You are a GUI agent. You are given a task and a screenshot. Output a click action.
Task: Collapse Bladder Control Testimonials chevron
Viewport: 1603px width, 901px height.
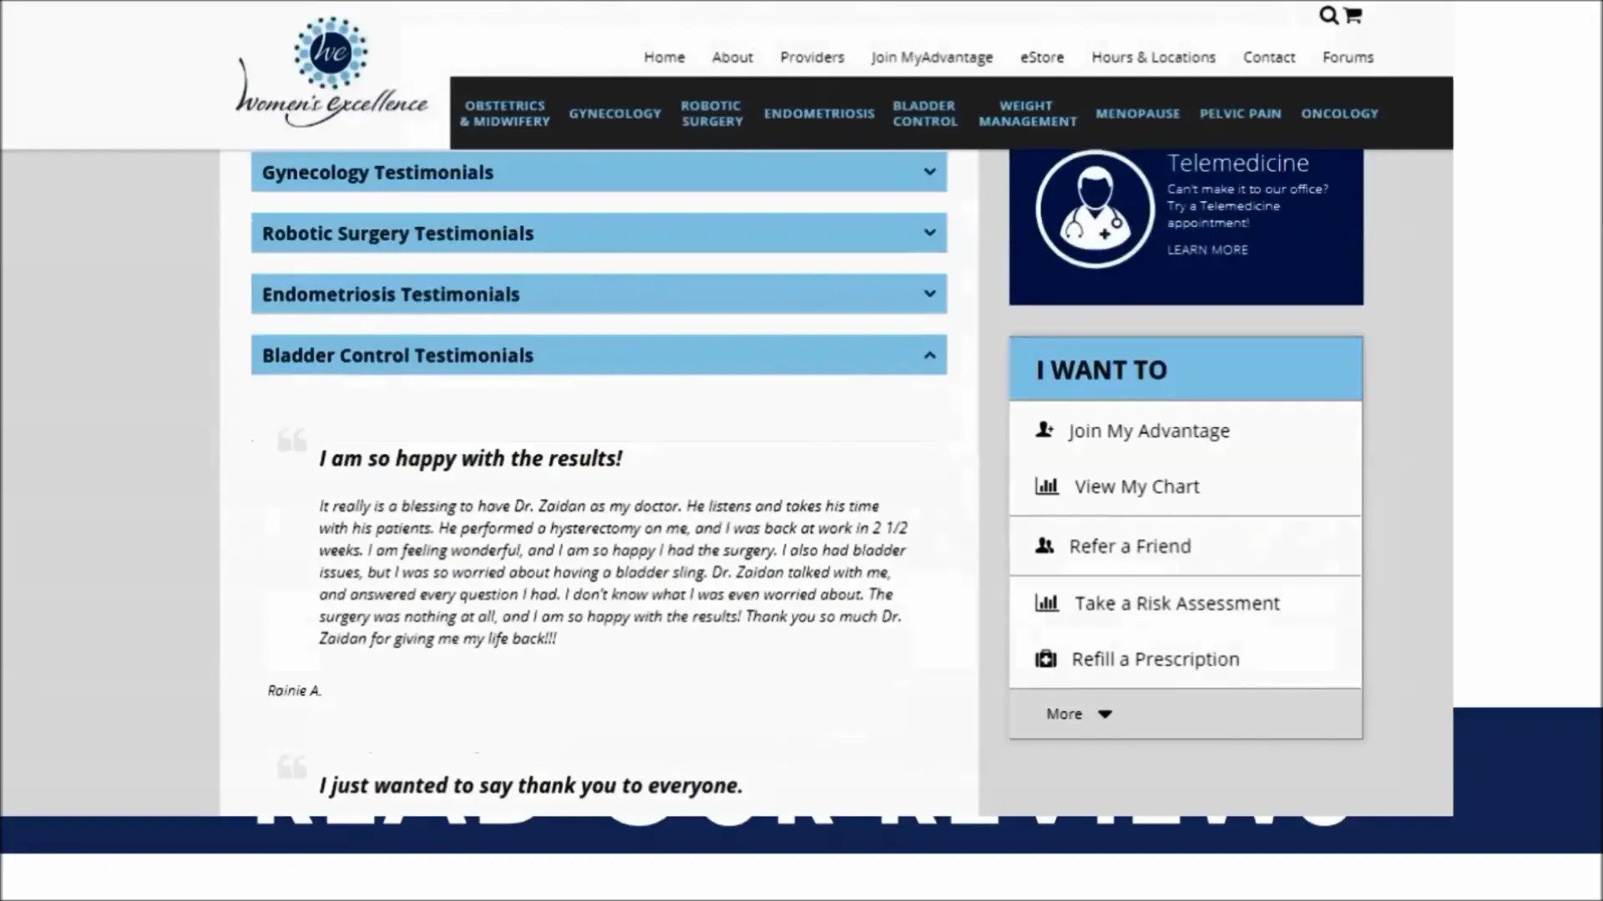click(929, 355)
